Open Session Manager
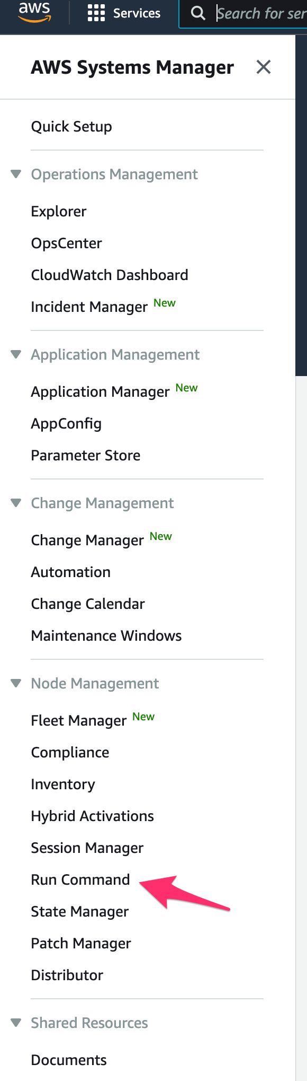307x1081 pixels. click(x=87, y=848)
